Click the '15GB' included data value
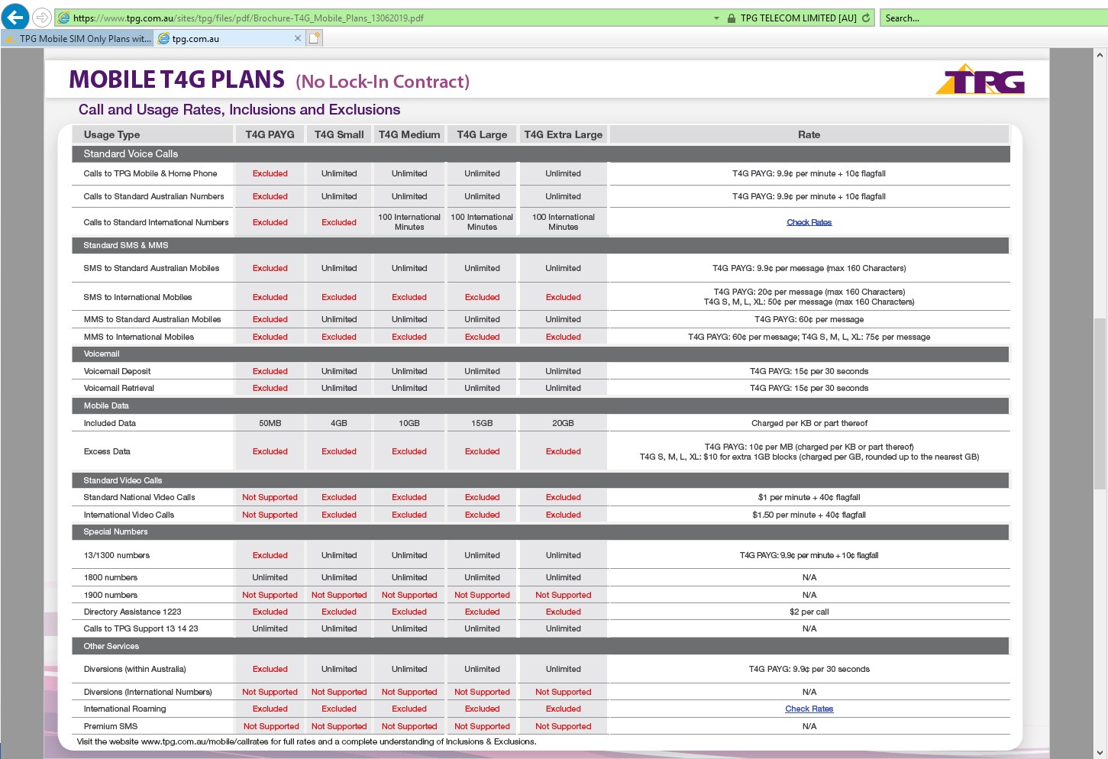 (x=482, y=423)
